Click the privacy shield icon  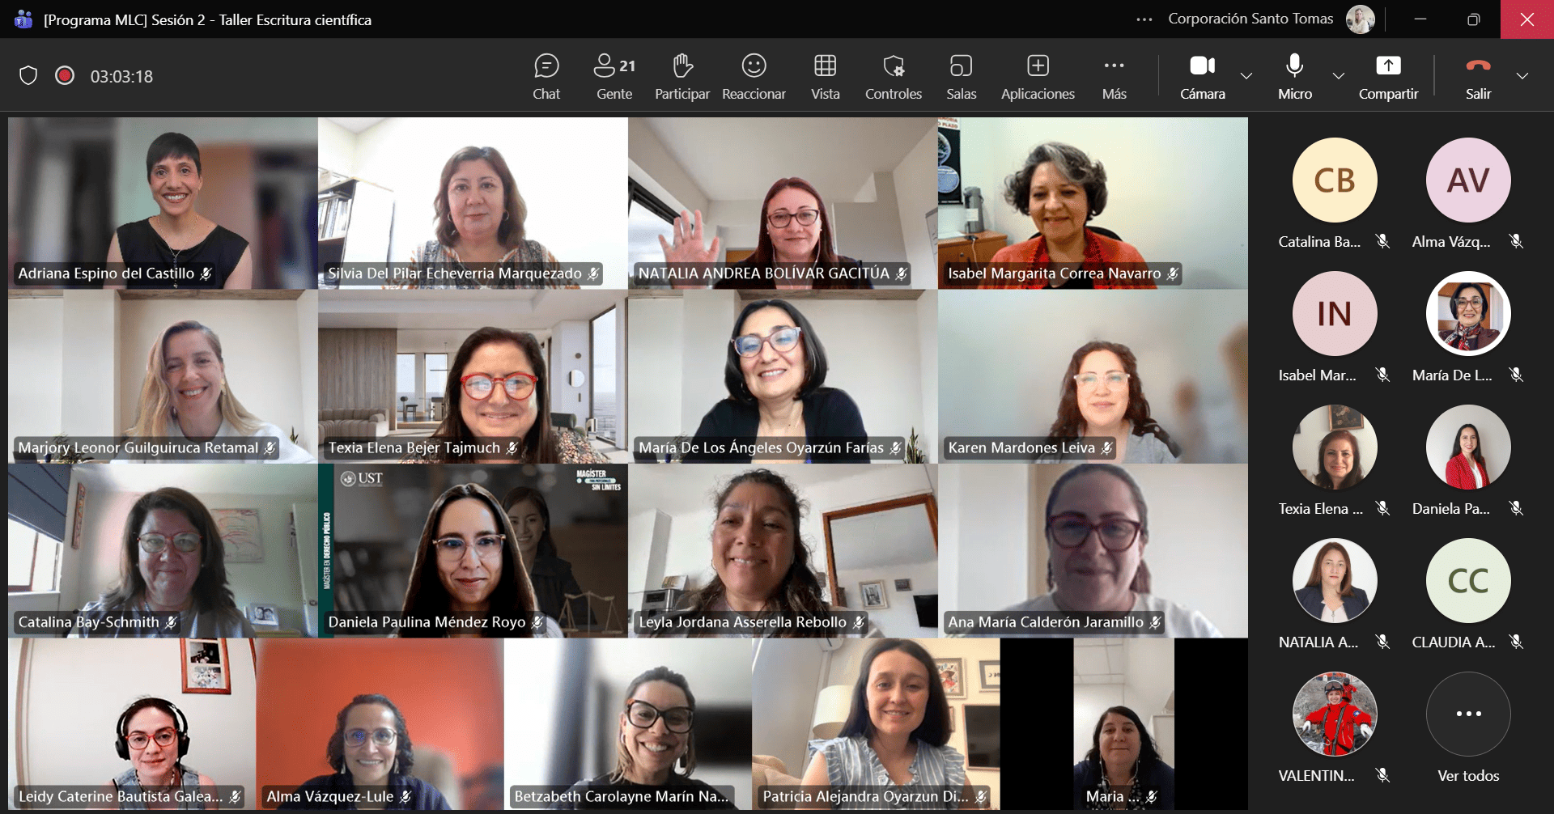29,75
